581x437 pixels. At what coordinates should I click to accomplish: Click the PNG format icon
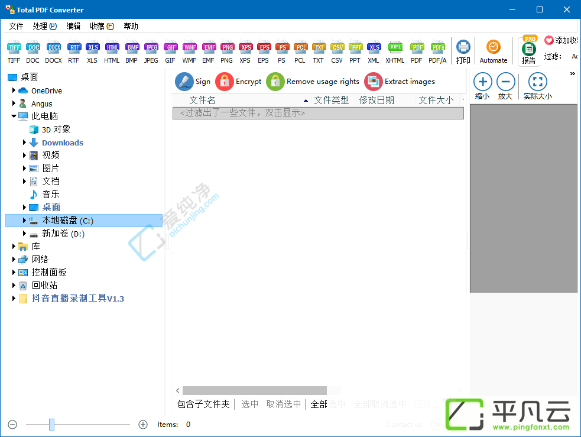pos(227,52)
